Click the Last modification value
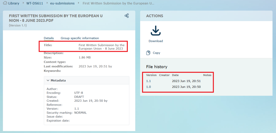276x133 pixels. pyautogui.click(x=95, y=67)
